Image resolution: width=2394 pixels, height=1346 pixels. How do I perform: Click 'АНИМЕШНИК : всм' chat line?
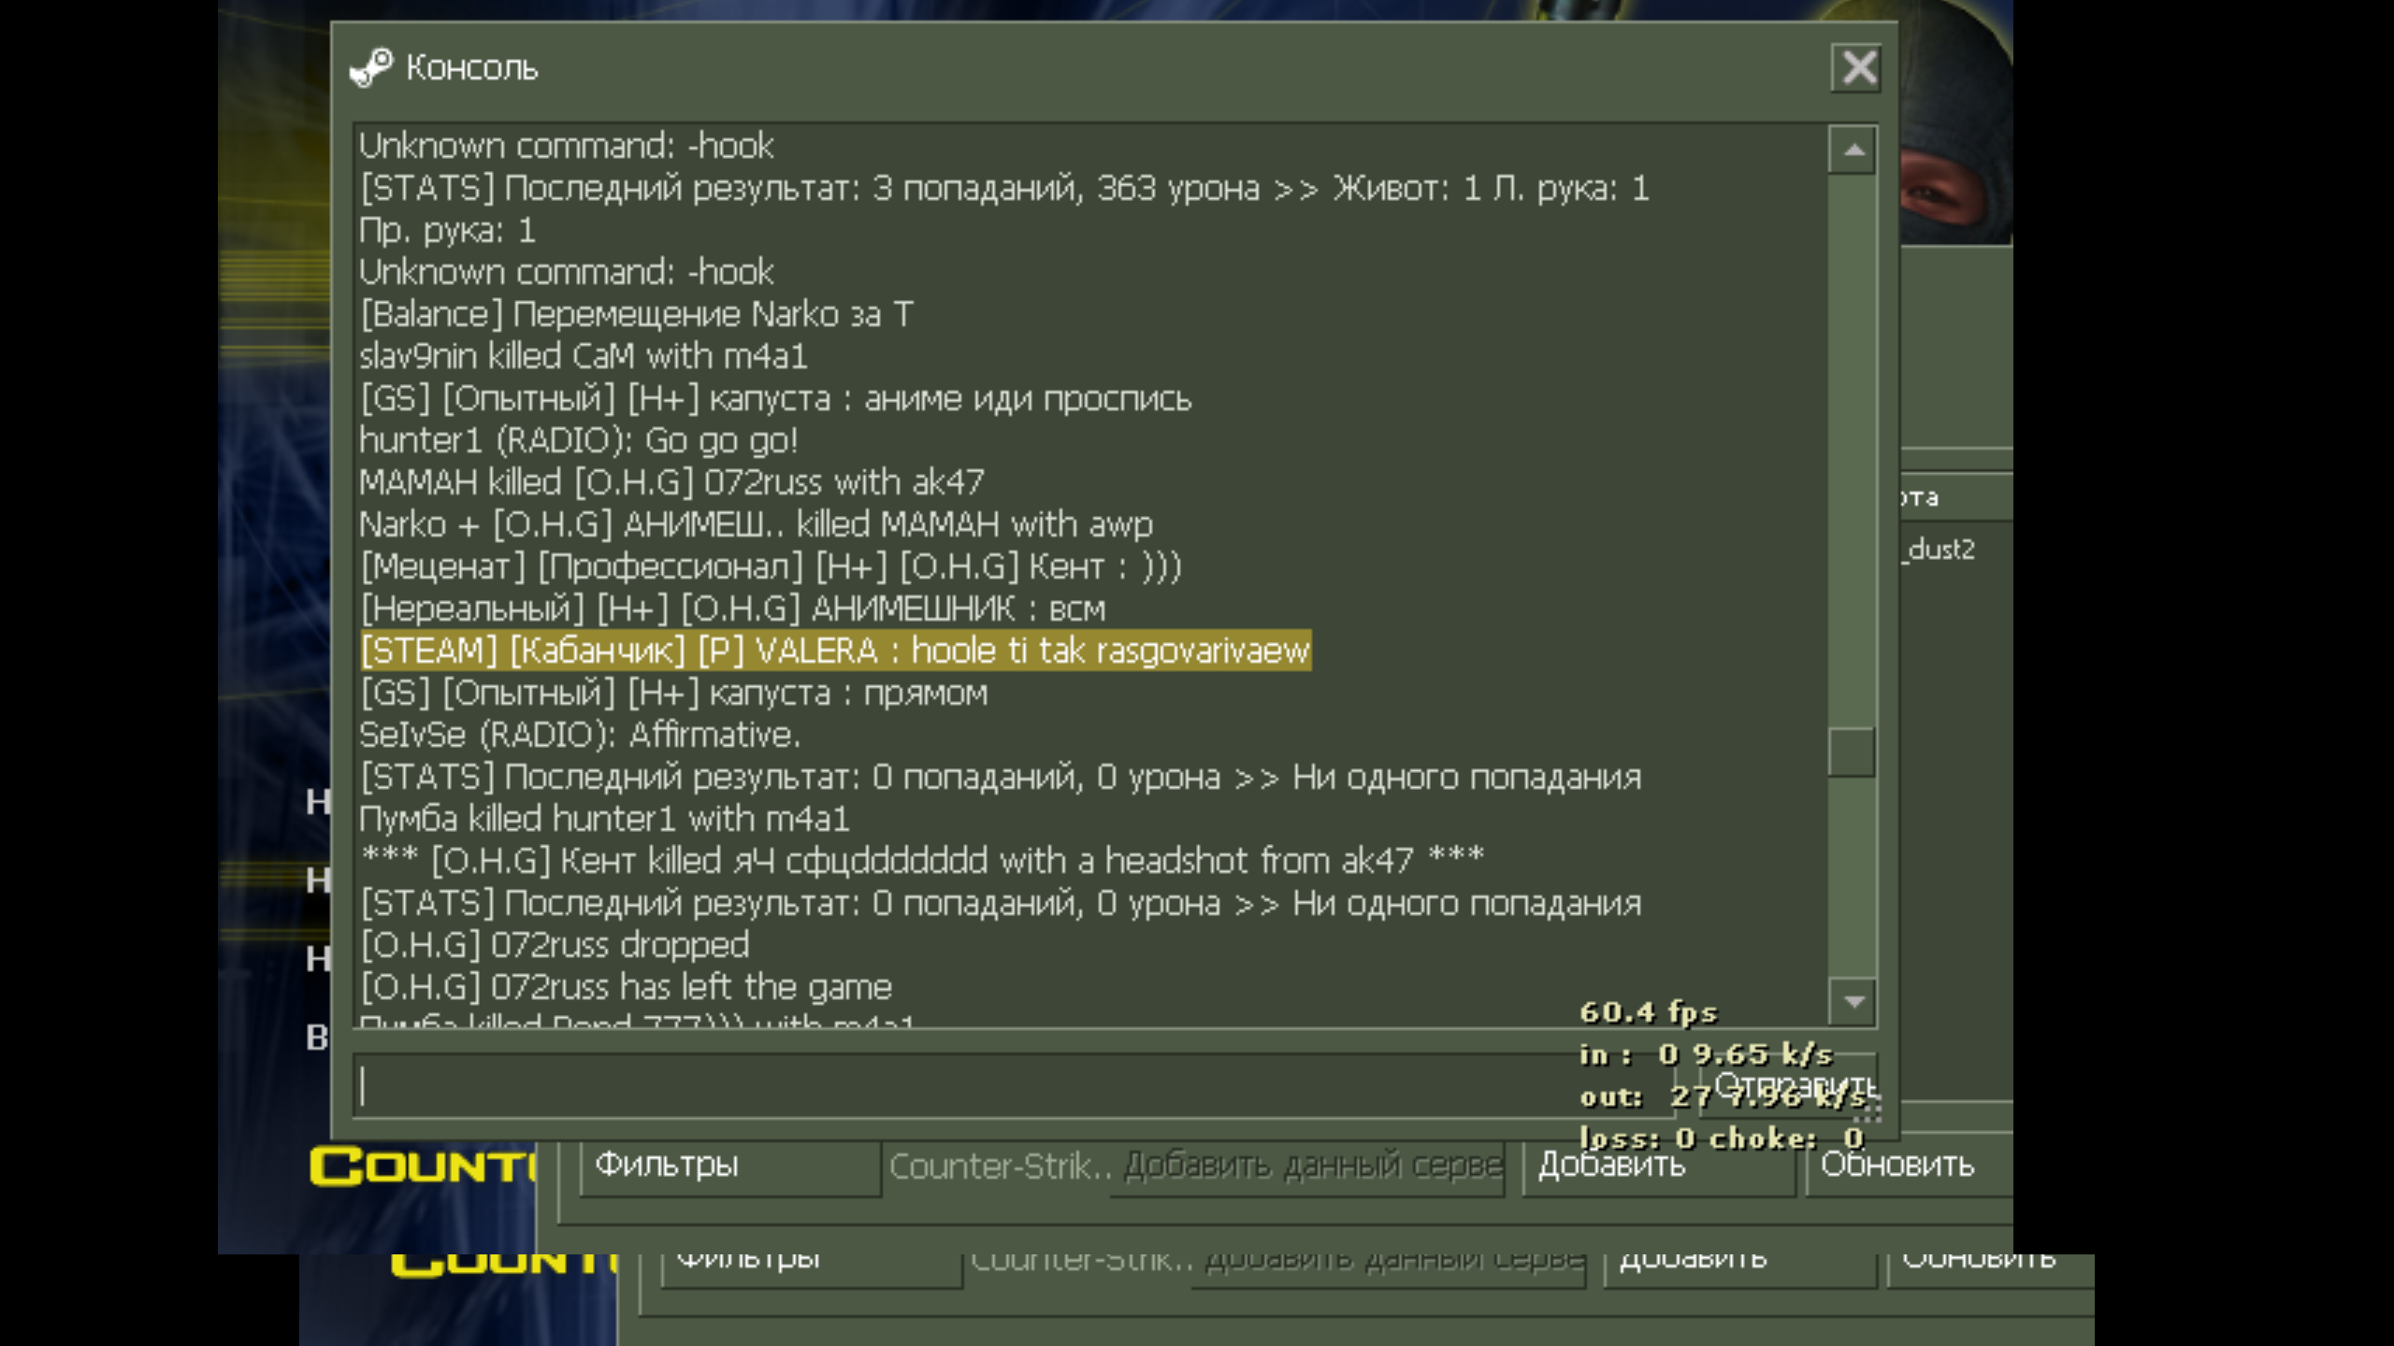pos(733,609)
